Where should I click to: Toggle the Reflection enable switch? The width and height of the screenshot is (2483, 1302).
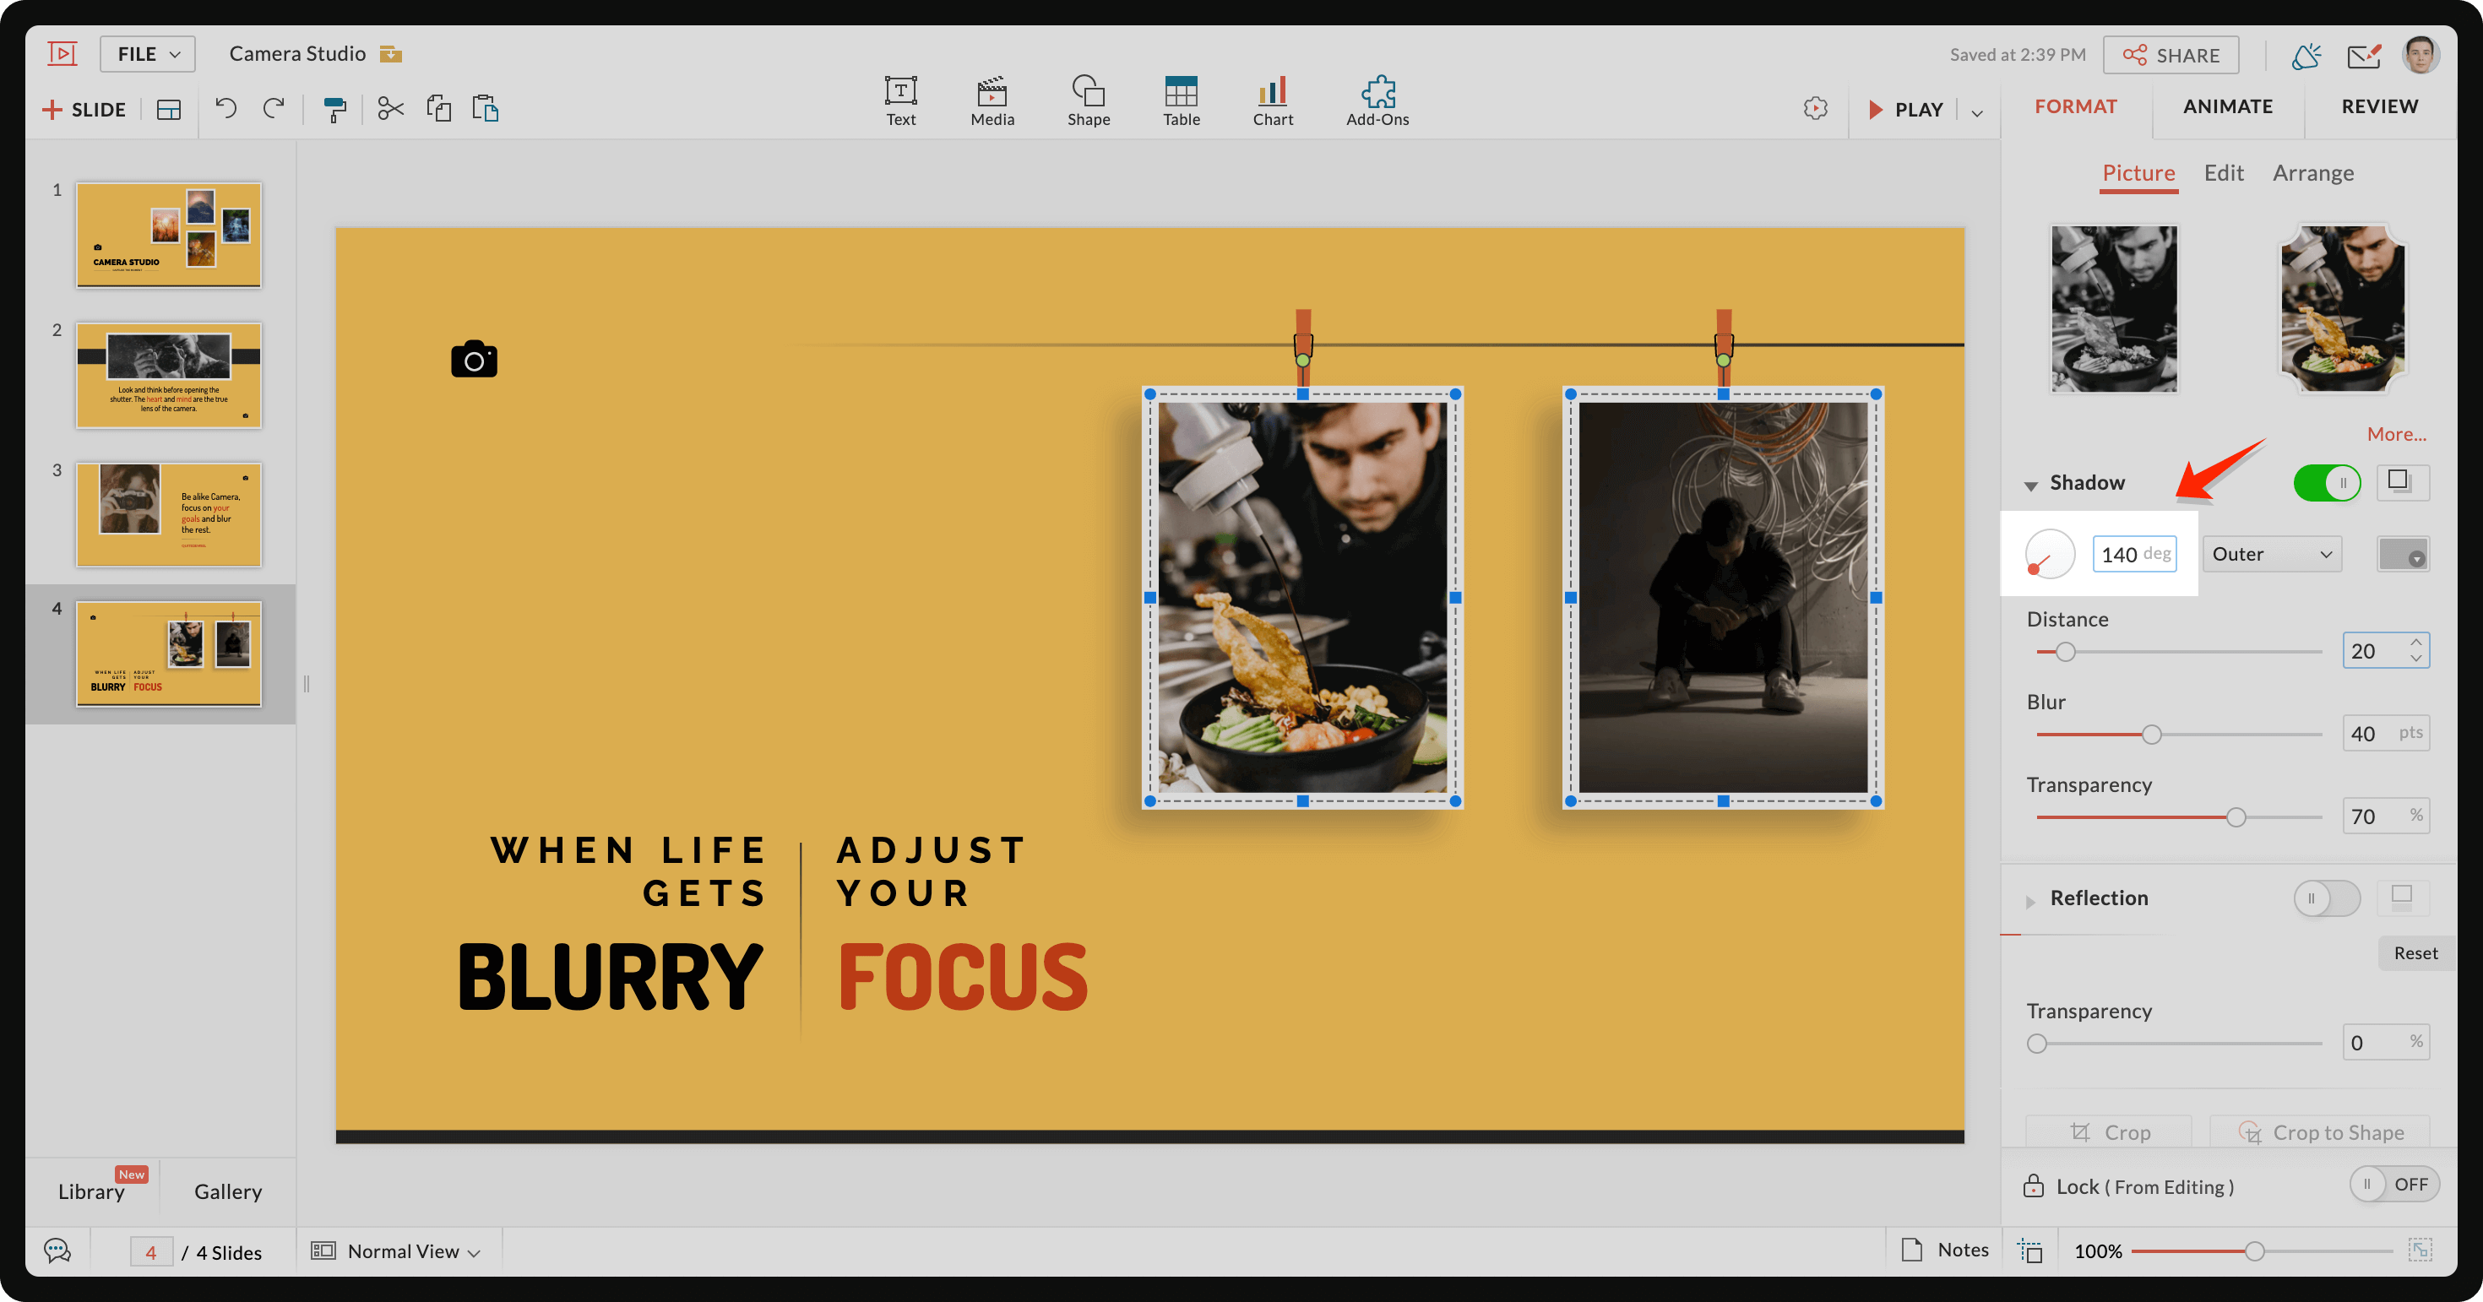(2325, 897)
